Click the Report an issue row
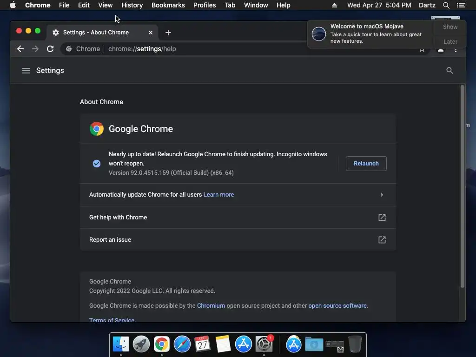This screenshot has width=476, height=357. point(238,240)
